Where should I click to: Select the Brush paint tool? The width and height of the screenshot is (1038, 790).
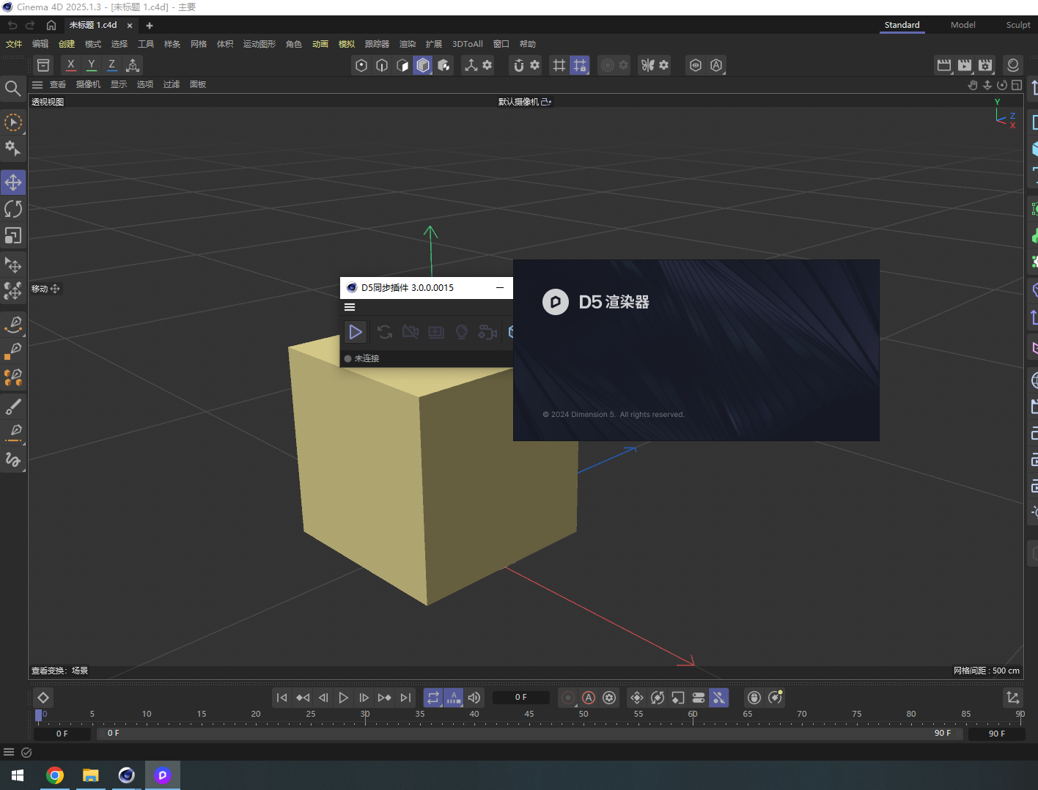coord(13,407)
